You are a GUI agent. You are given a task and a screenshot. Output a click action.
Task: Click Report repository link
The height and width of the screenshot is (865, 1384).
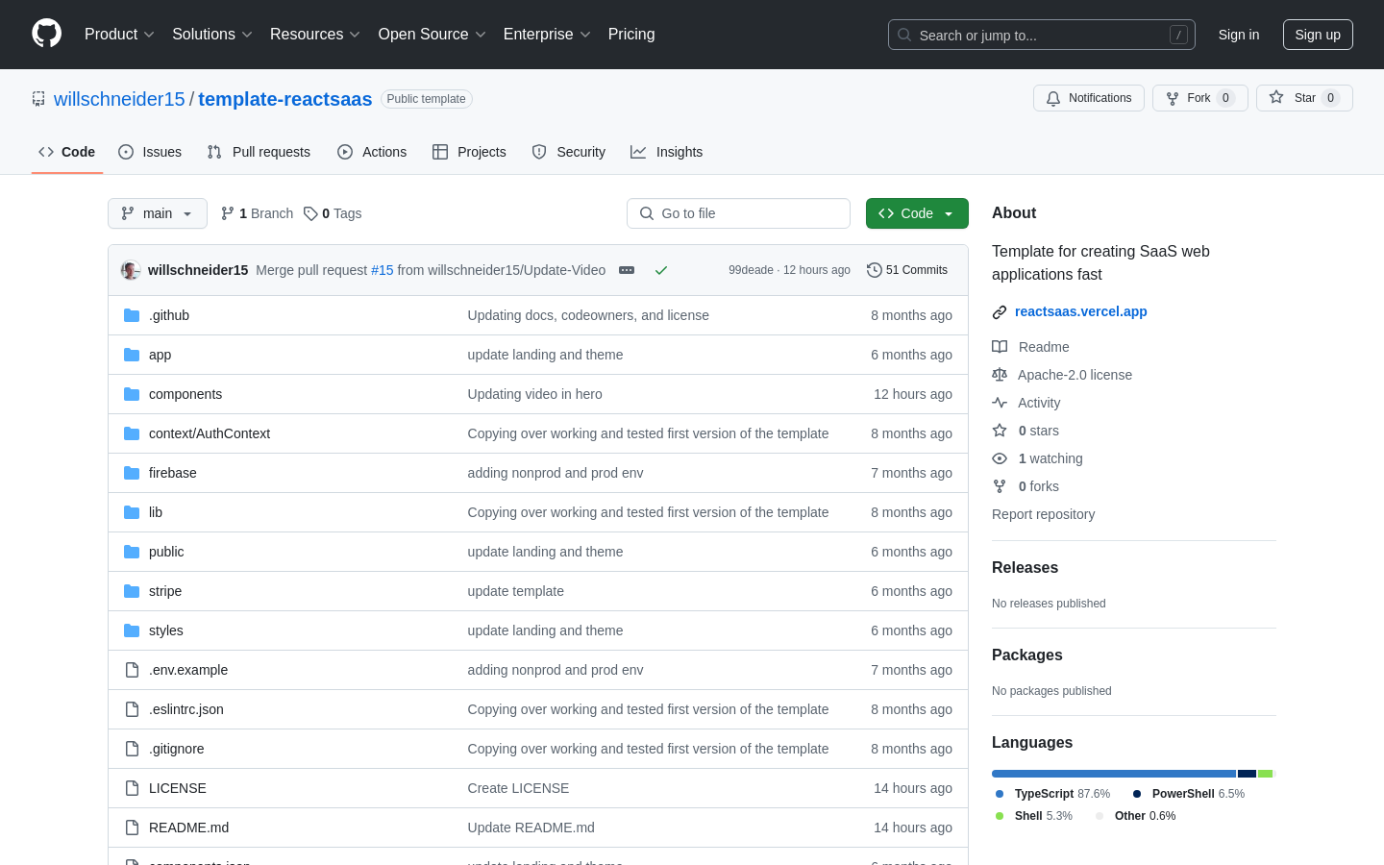pos(1043,514)
